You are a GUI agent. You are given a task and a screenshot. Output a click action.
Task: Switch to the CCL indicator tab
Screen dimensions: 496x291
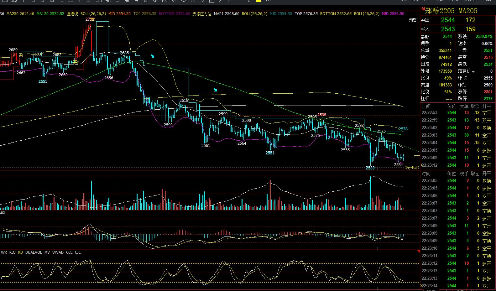(69, 252)
